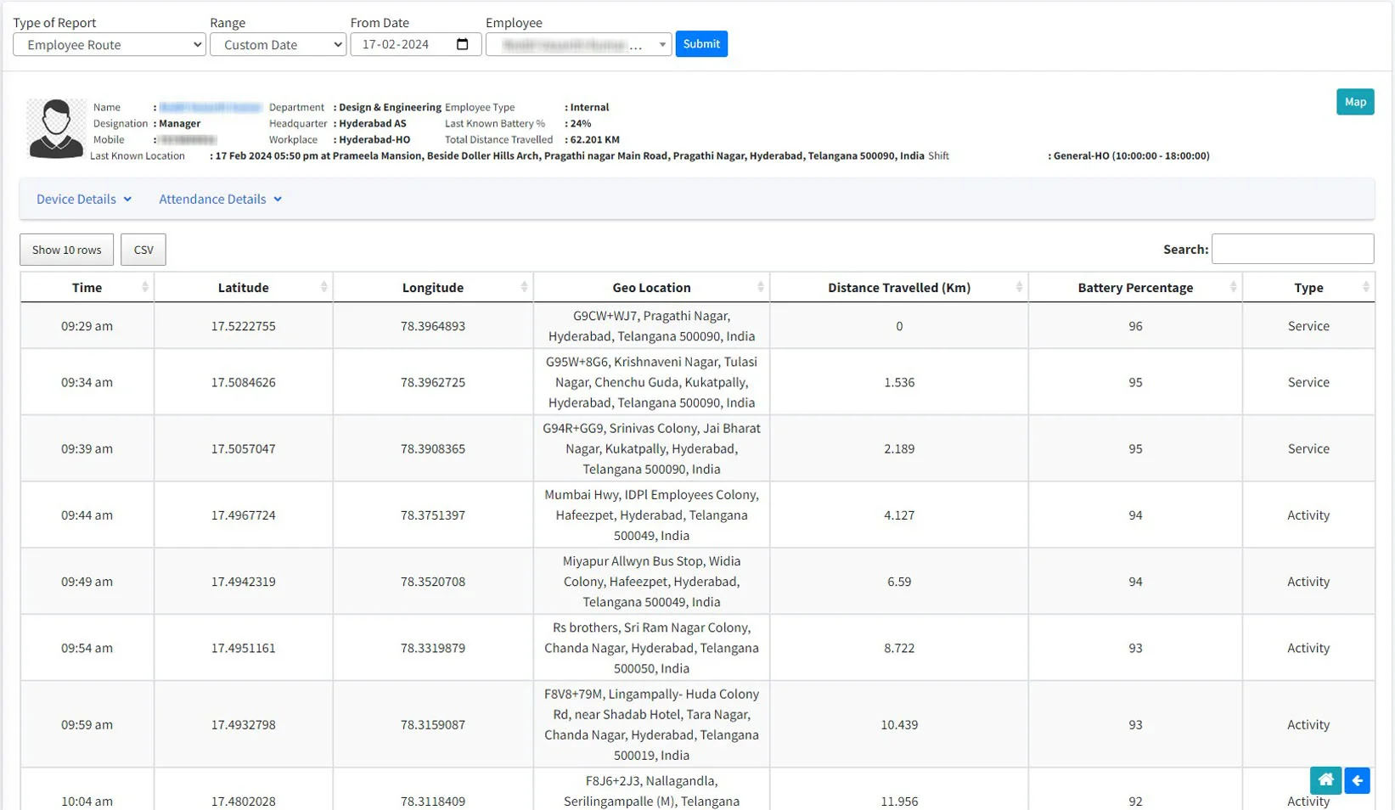Click the blue back arrow icon
1395x810 pixels.
pyautogui.click(x=1357, y=780)
